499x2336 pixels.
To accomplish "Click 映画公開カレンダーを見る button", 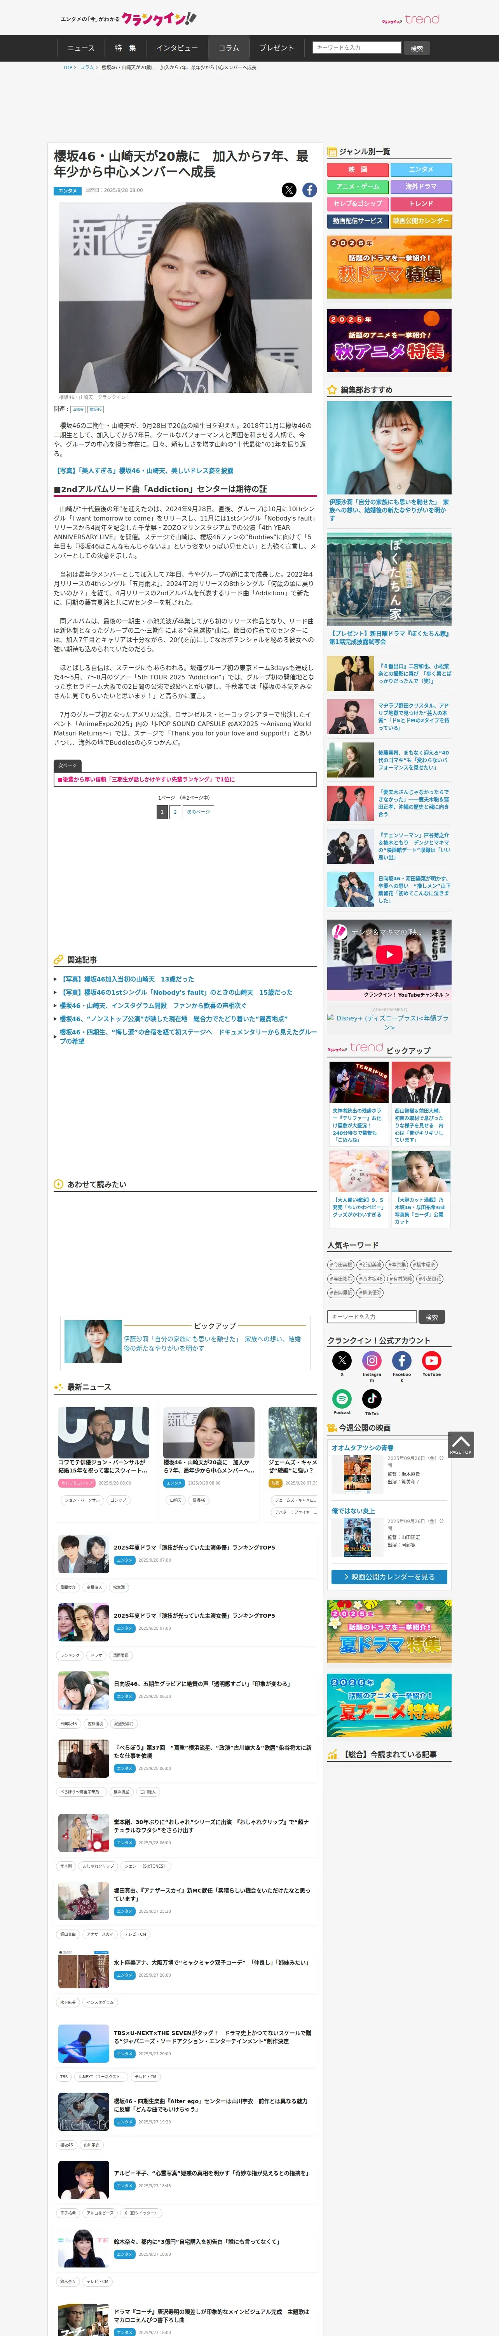I will point(389,1577).
